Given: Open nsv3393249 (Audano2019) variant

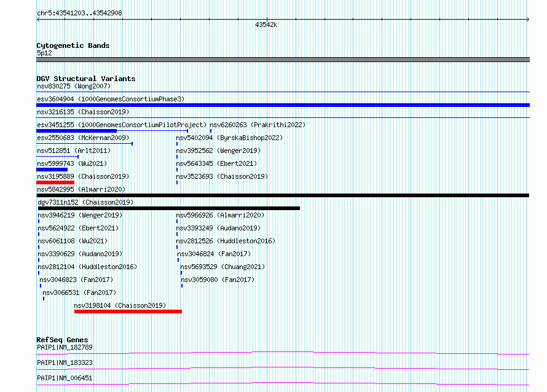Looking at the screenshot, I should tap(218, 228).
